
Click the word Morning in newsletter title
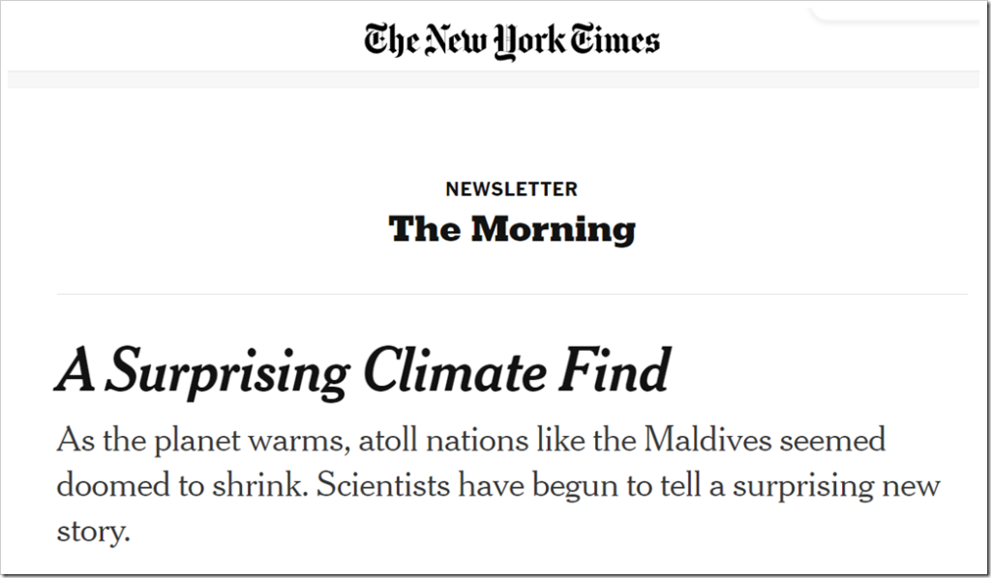click(x=553, y=228)
